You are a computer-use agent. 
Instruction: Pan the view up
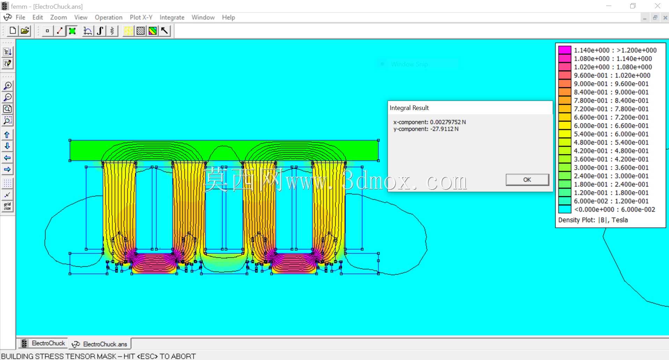pos(7,134)
